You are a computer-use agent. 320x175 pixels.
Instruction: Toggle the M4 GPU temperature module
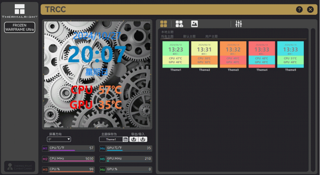coord(102,148)
